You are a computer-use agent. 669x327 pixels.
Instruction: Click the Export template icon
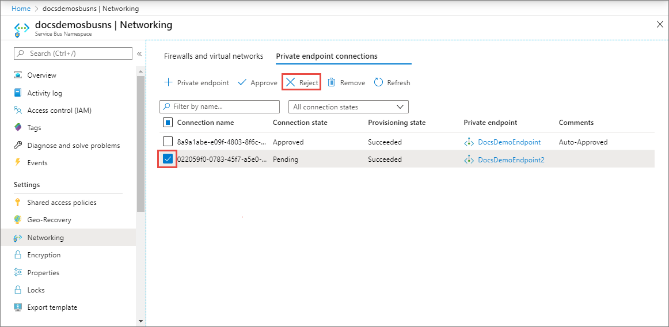click(17, 307)
